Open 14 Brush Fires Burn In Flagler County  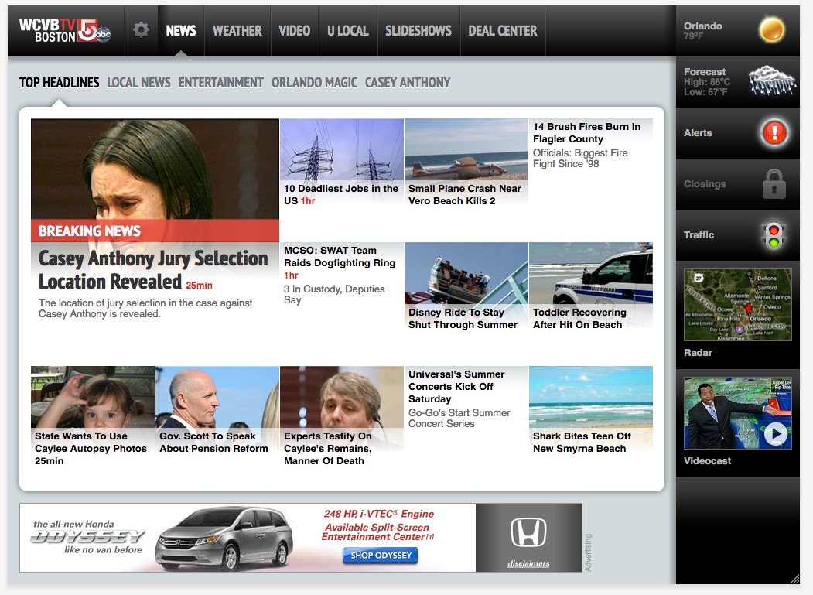click(586, 133)
